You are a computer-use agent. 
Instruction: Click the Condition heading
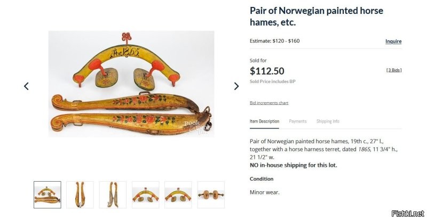tap(261, 179)
